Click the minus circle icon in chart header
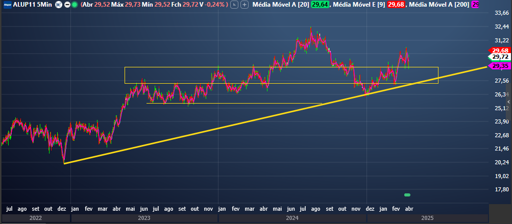 pos(67,5)
